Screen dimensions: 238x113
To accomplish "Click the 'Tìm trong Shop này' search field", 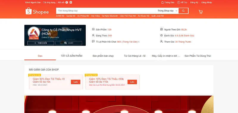I will click(106, 11).
